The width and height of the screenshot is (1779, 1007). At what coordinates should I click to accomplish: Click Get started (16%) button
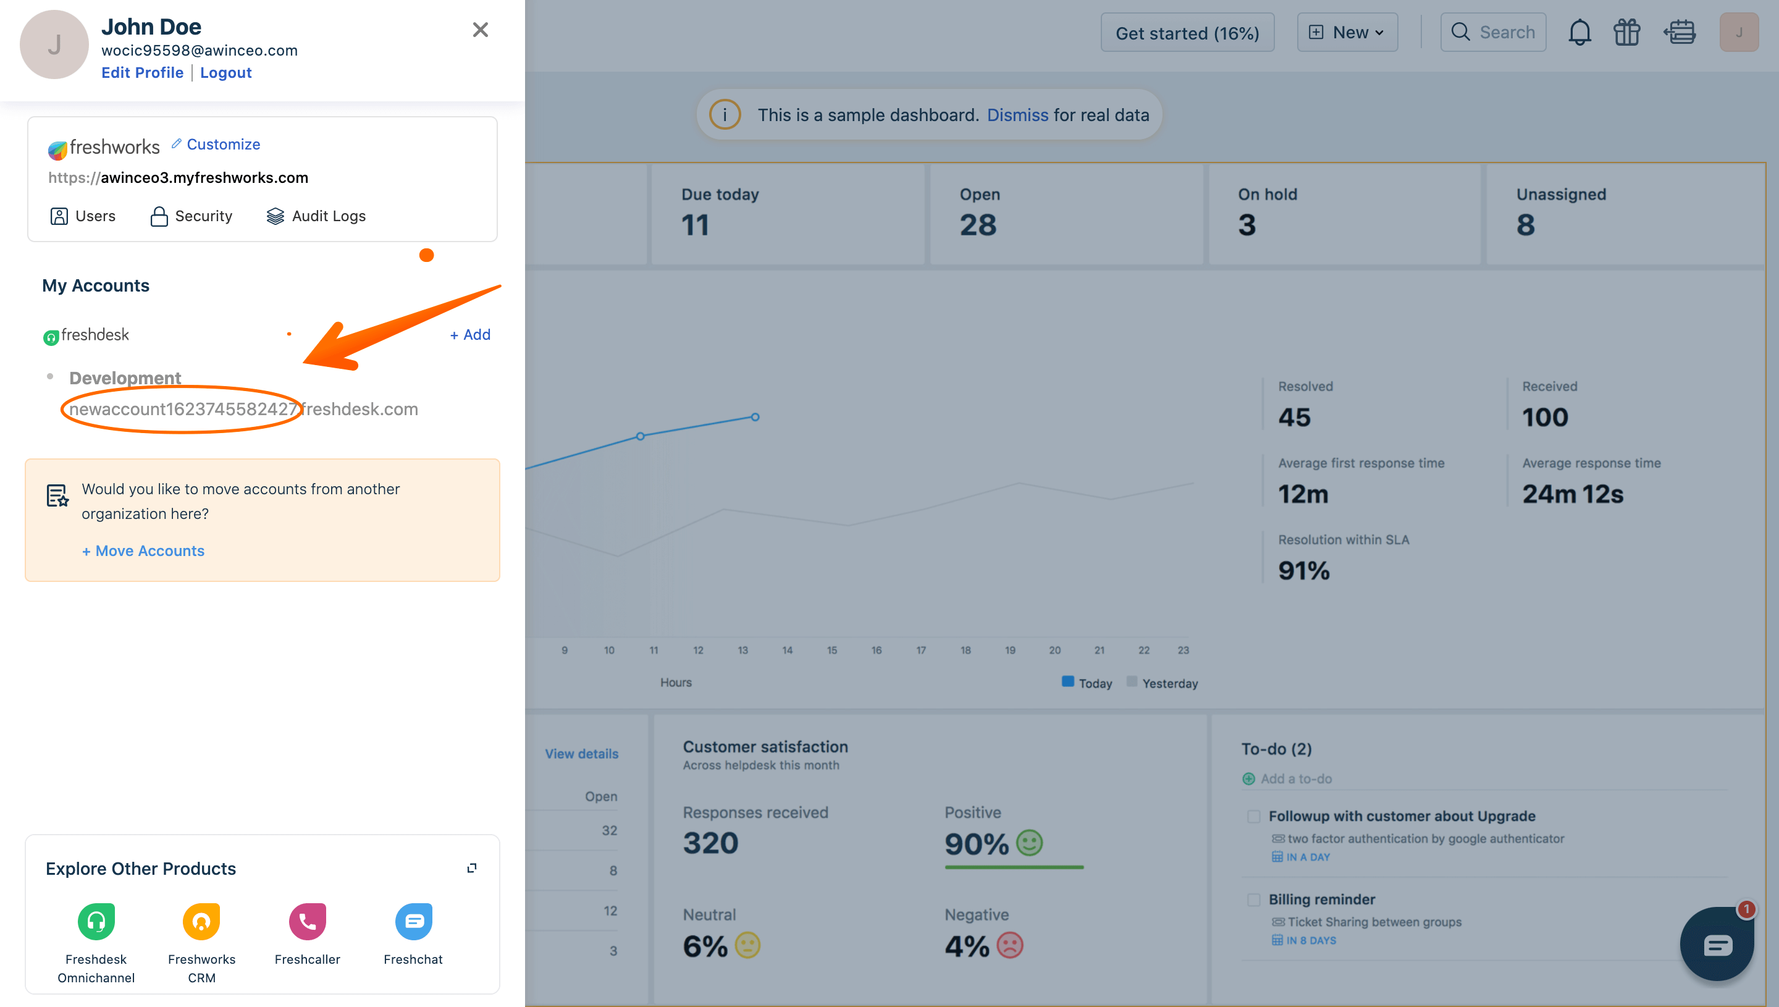(x=1187, y=33)
